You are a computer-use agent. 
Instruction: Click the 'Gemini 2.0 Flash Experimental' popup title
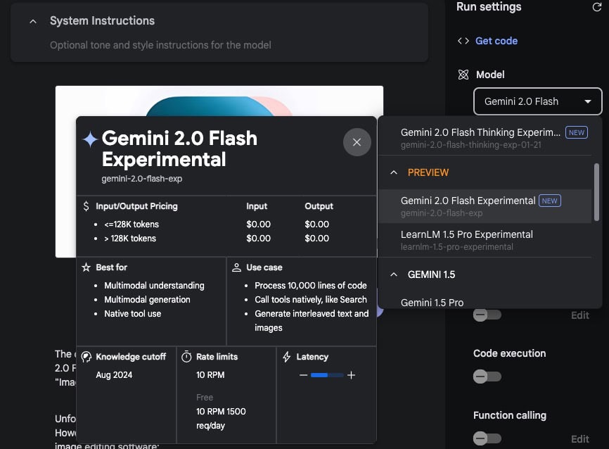[x=179, y=149]
